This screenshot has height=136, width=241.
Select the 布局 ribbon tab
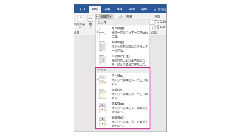pyautogui.click(x=95, y=9)
